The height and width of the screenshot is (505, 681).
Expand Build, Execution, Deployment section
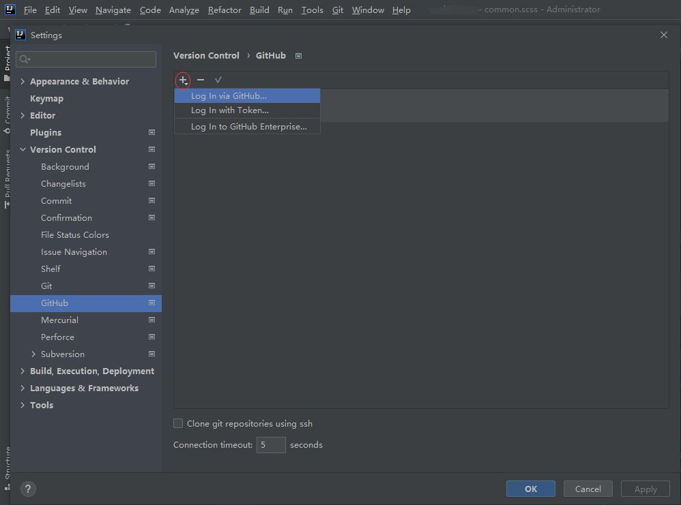(23, 371)
